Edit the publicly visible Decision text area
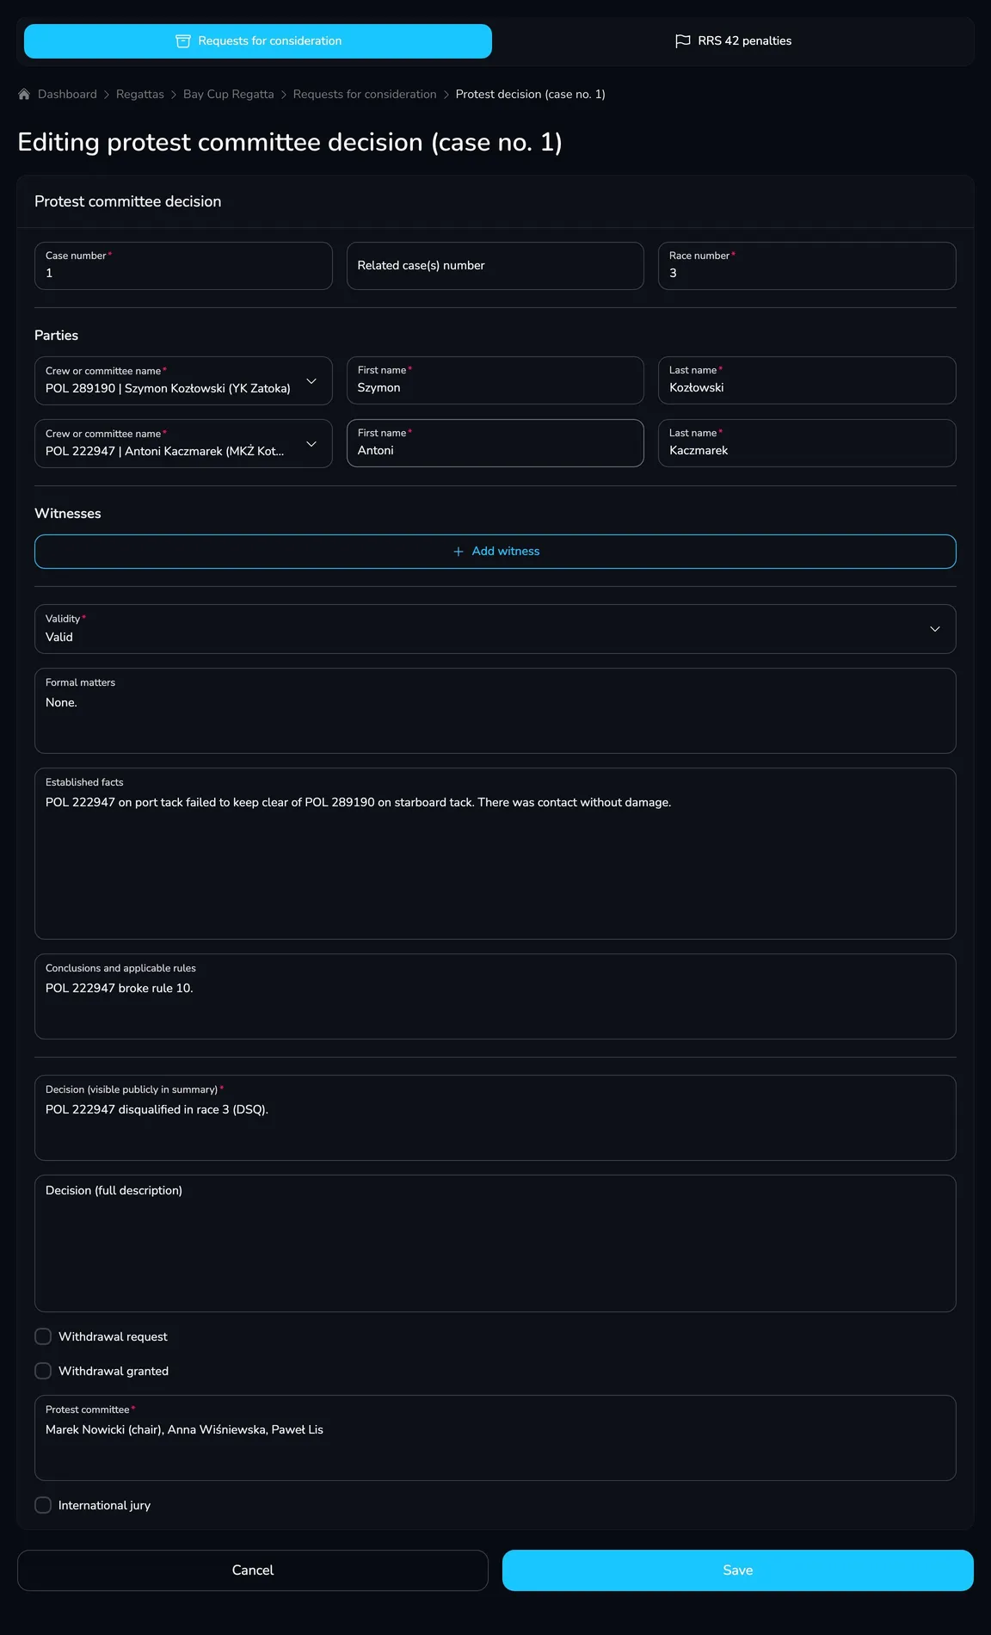This screenshot has width=991, height=1635. click(x=495, y=1118)
